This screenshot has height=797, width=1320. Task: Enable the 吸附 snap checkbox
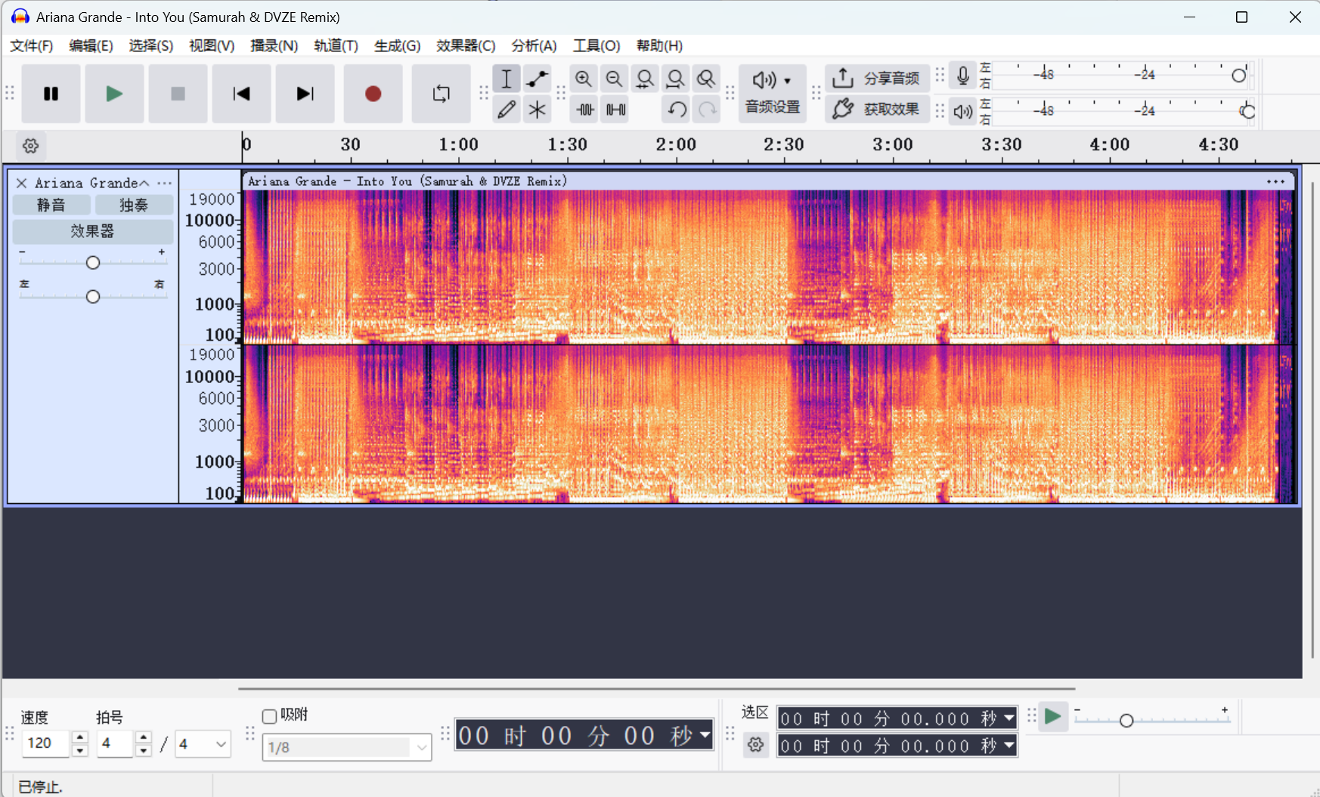click(269, 716)
